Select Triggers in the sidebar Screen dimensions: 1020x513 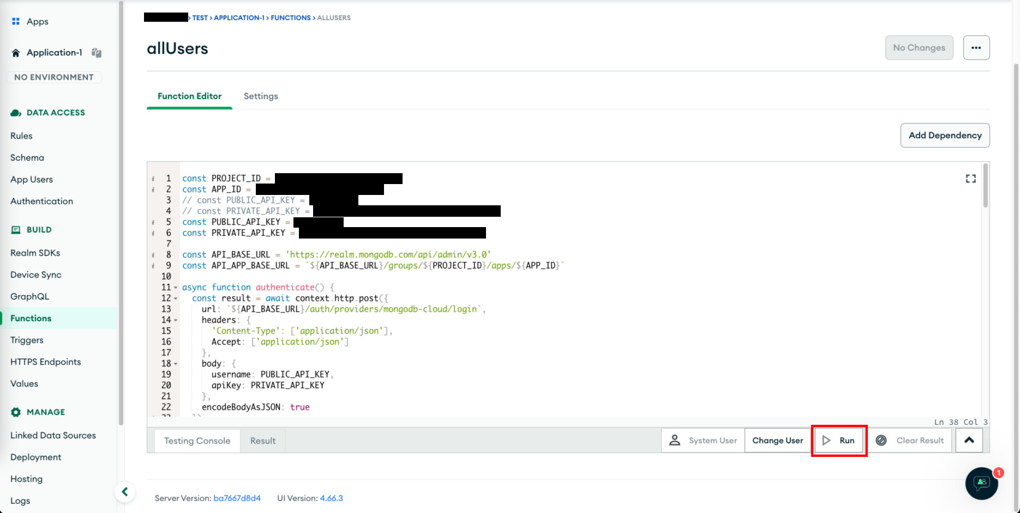click(x=27, y=340)
